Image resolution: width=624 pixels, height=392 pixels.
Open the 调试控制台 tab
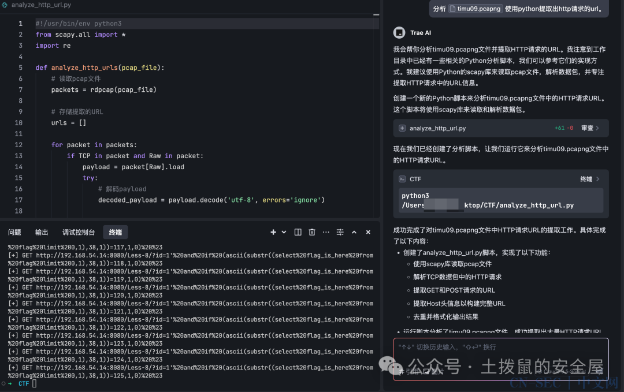point(79,232)
